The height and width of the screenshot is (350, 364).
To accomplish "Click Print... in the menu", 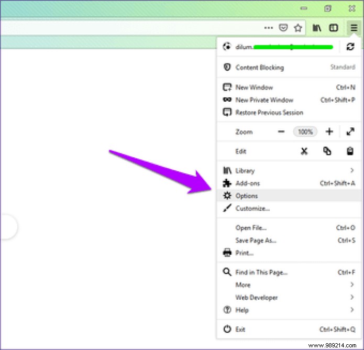I will 289,253.
